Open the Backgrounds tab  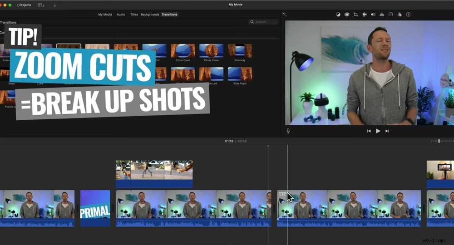point(150,15)
